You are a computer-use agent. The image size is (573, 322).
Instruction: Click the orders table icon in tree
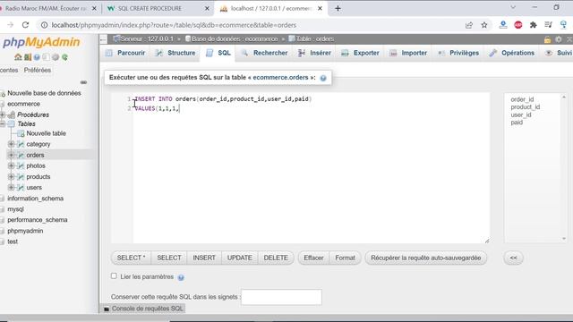tap(21, 155)
